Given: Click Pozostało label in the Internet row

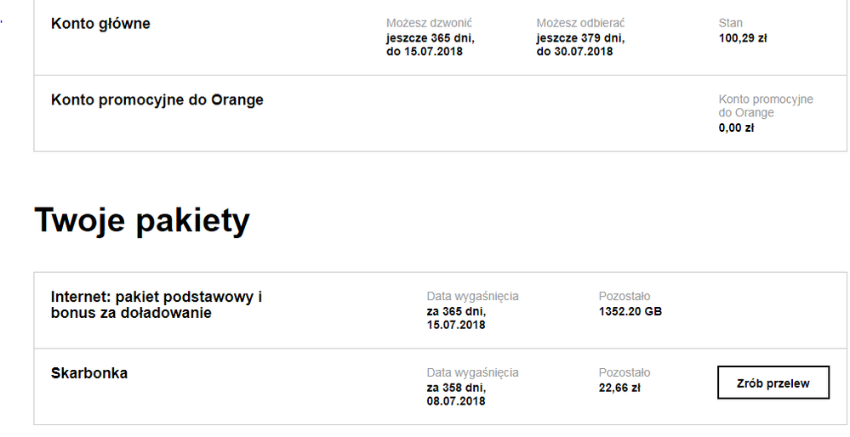Looking at the screenshot, I should [625, 297].
